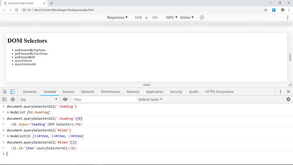
Task: Open the top JavaScript context dropdown
Action: tap(39, 99)
